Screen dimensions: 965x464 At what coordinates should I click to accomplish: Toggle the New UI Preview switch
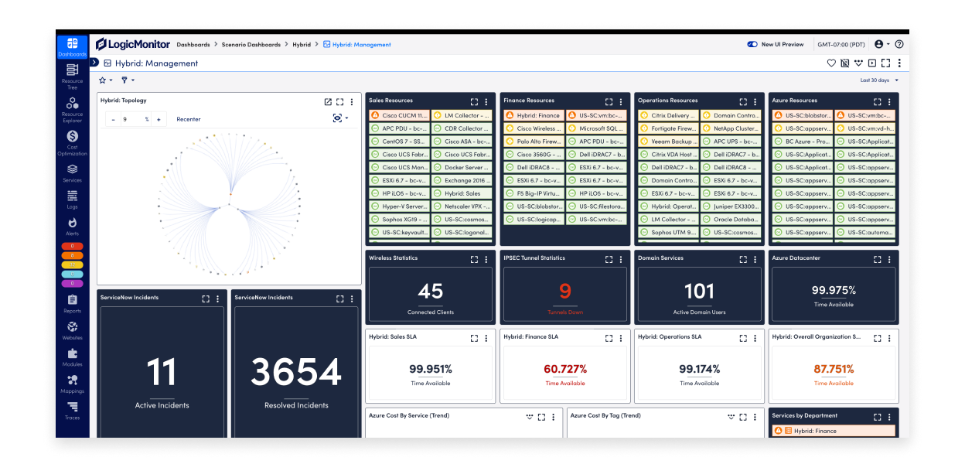pos(751,44)
